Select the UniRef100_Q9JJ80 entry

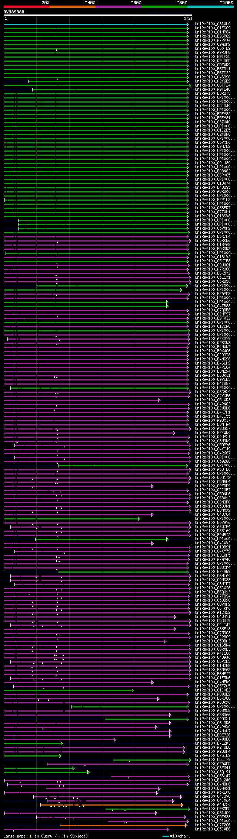click(213, 163)
